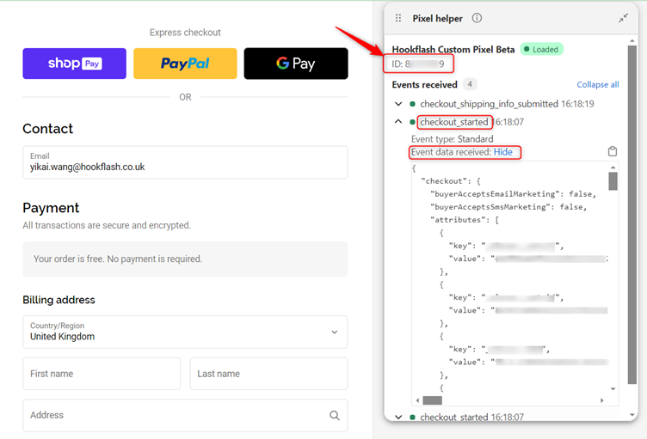
Task: Open the Country/Region dropdown
Action: [x=185, y=332]
